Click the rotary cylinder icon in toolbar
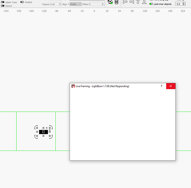The image size is (191, 188). pos(116,2)
